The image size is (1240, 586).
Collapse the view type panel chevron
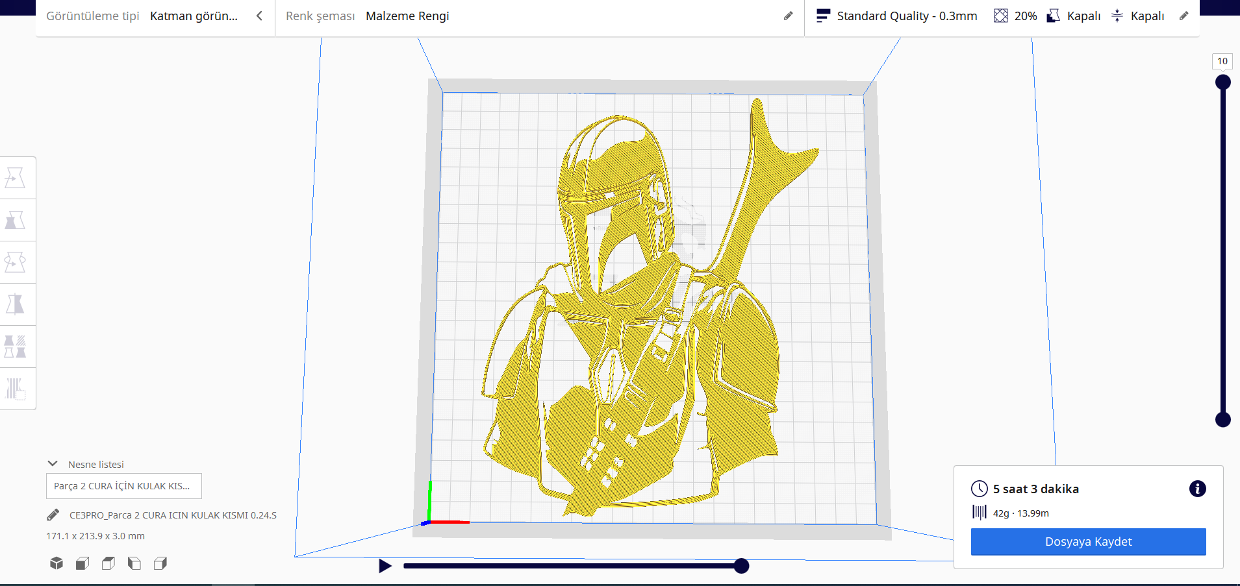pos(259,16)
